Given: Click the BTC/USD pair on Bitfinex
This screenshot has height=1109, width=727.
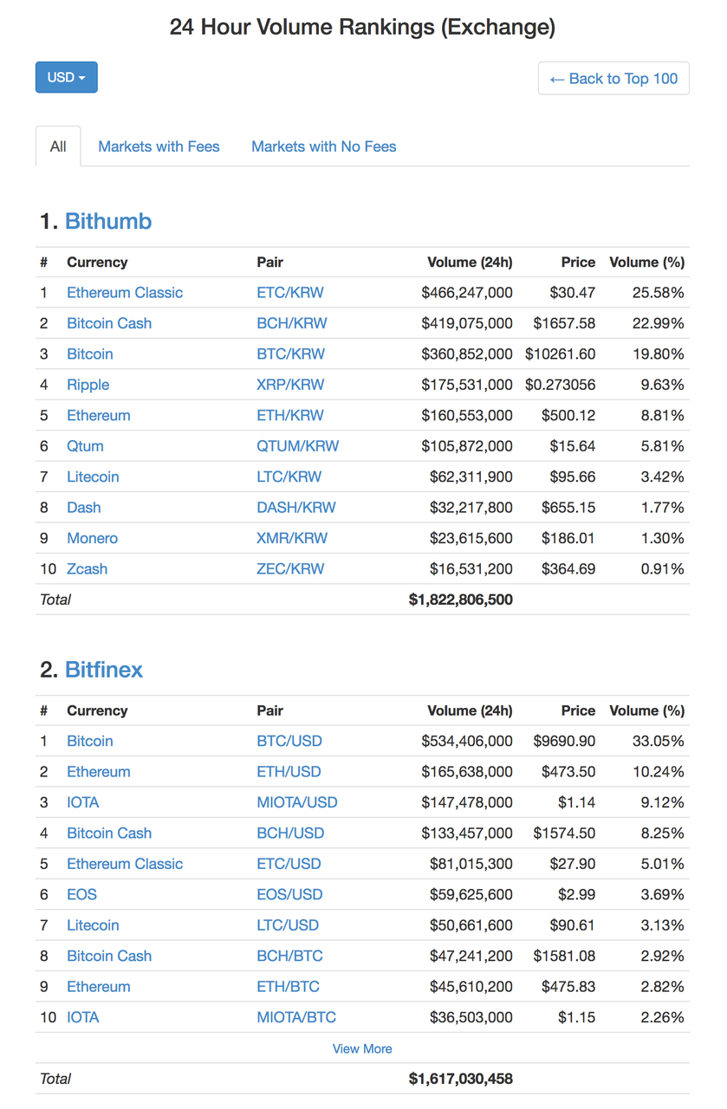Looking at the screenshot, I should tap(289, 742).
